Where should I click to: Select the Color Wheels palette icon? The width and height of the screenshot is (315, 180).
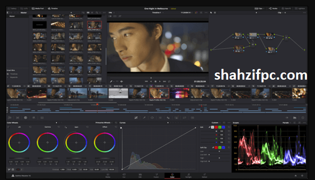click(x=26, y=118)
